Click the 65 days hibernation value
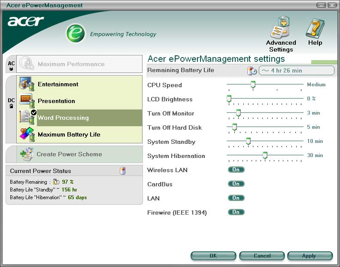This screenshot has height=267, width=340. 77,197
